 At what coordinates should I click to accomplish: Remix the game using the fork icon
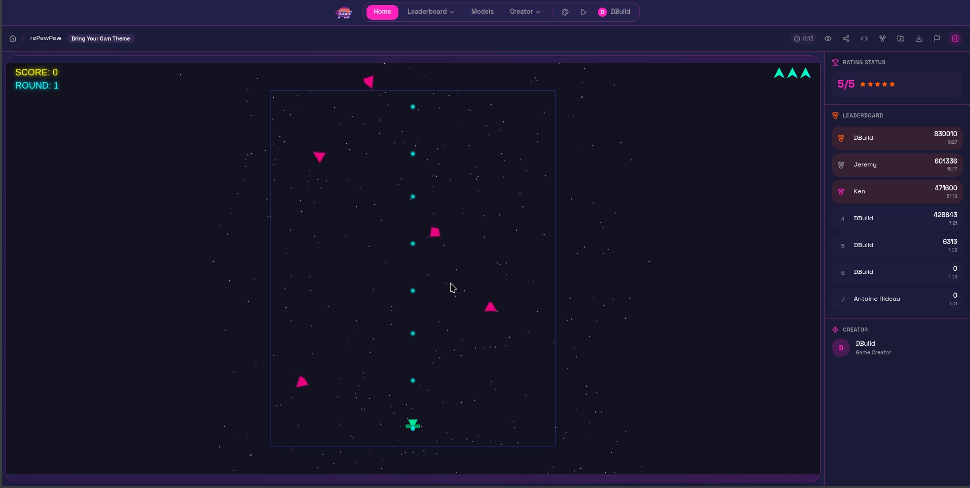[882, 38]
